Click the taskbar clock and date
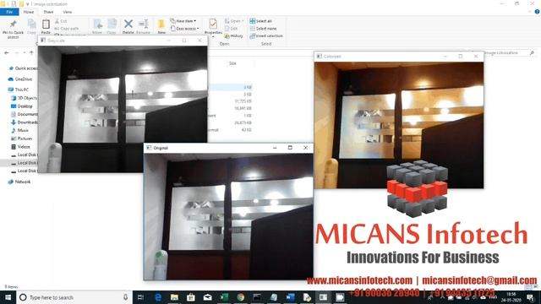 coord(511,297)
